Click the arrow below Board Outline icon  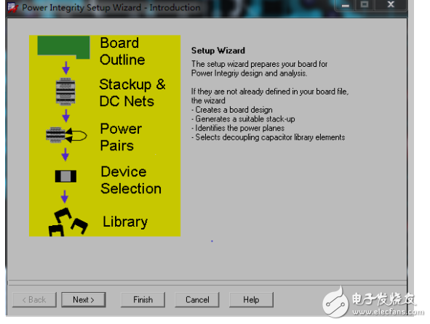click(65, 68)
